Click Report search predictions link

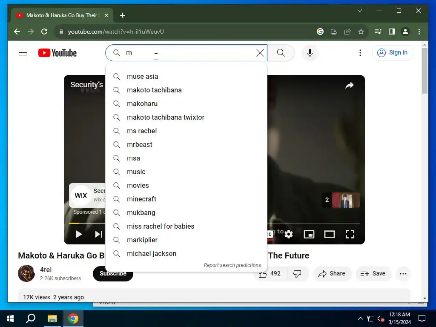click(x=232, y=265)
